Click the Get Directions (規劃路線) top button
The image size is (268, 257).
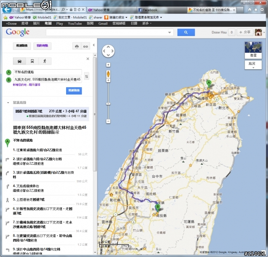coord(22,46)
